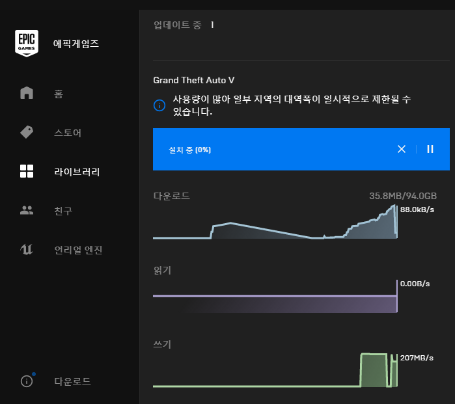
Task: Open 다운로드 in the sidebar
Action: point(72,381)
